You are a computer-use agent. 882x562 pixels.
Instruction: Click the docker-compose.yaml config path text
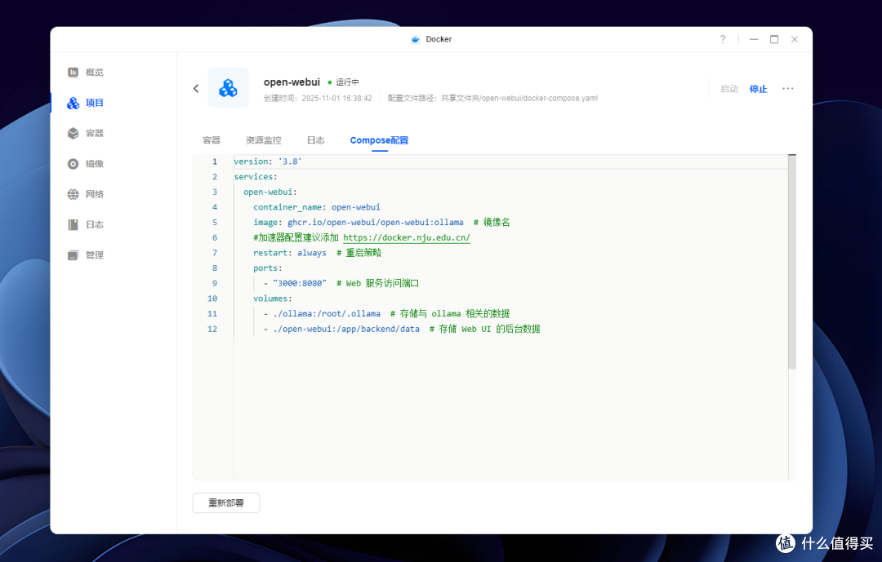pyautogui.click(x=492, y=98)
